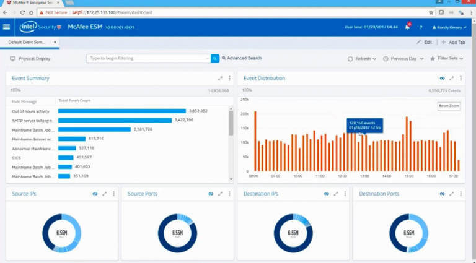This screenshot has height=263, width=476.
Task: Click the Intel Security logo
Action: 40,27
